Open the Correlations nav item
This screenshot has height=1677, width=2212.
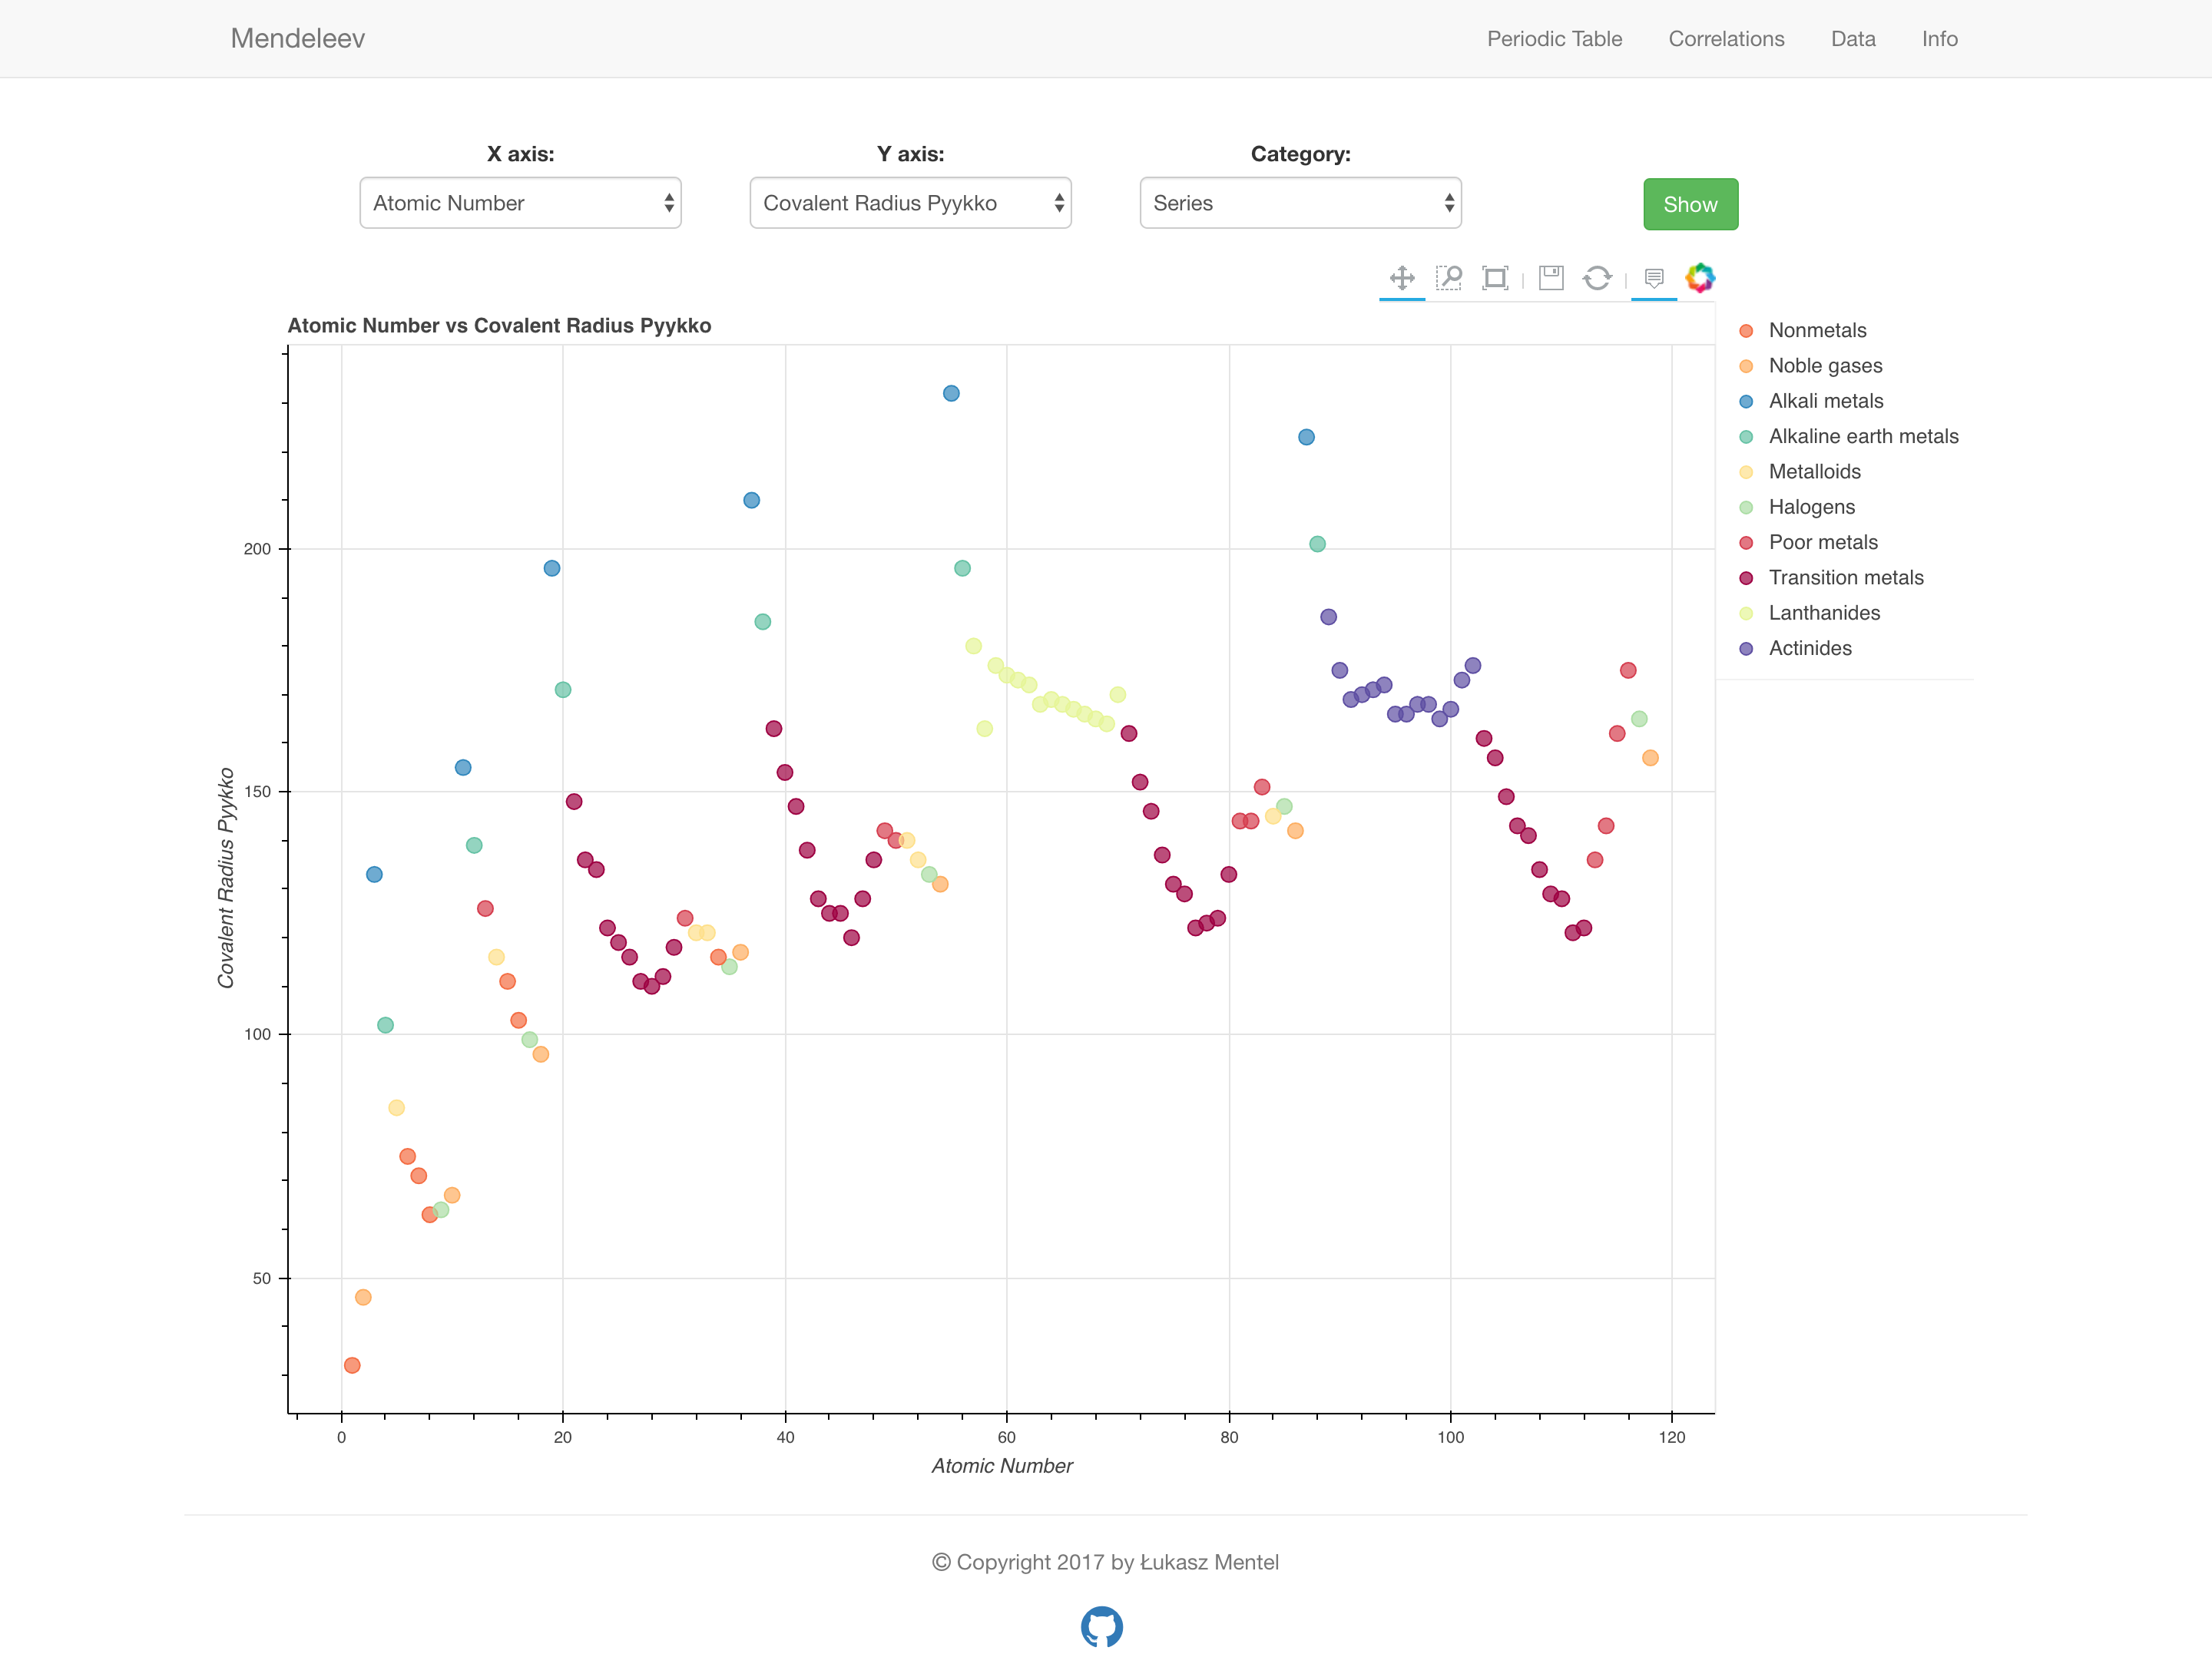click(1726, 39)
